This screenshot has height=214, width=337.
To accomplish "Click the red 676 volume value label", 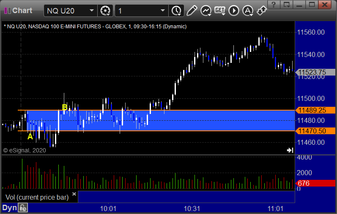I will pyautogui.click(x=315, y=183).
